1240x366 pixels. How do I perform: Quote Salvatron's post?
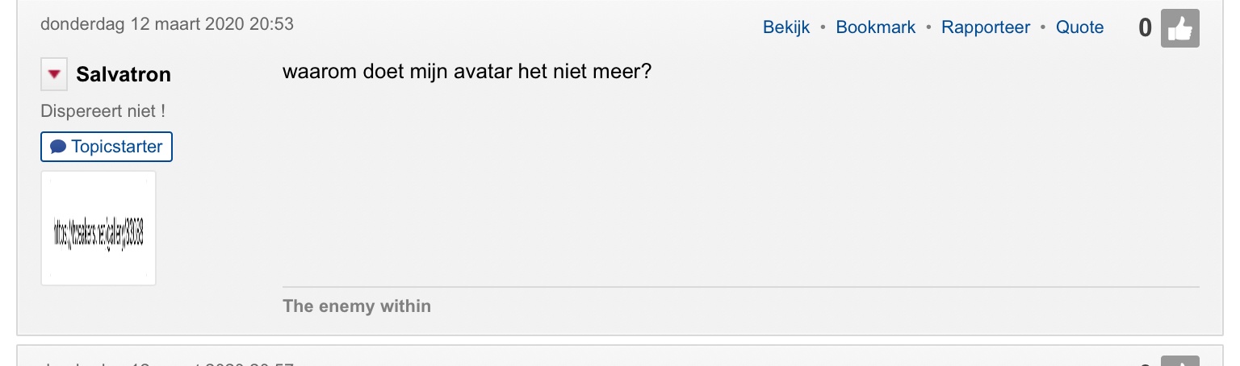pyautogui.click(x=1079, y=27)
